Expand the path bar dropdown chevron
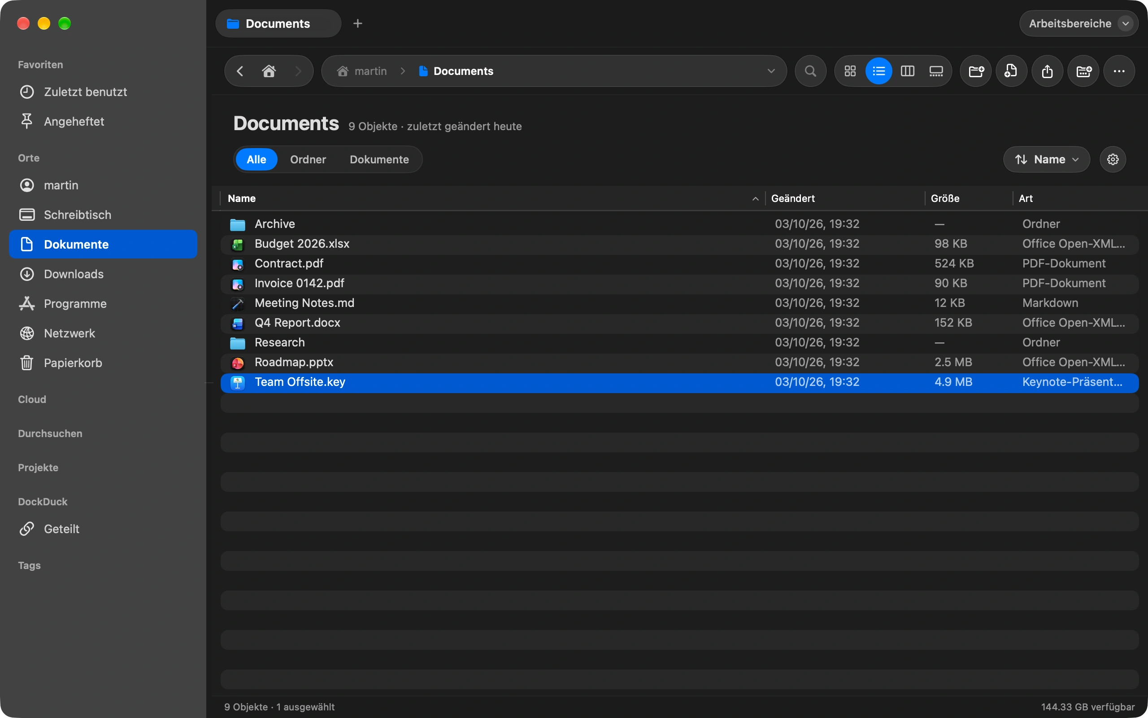This screenshot has width=1148, height=718. pos(771,71)
